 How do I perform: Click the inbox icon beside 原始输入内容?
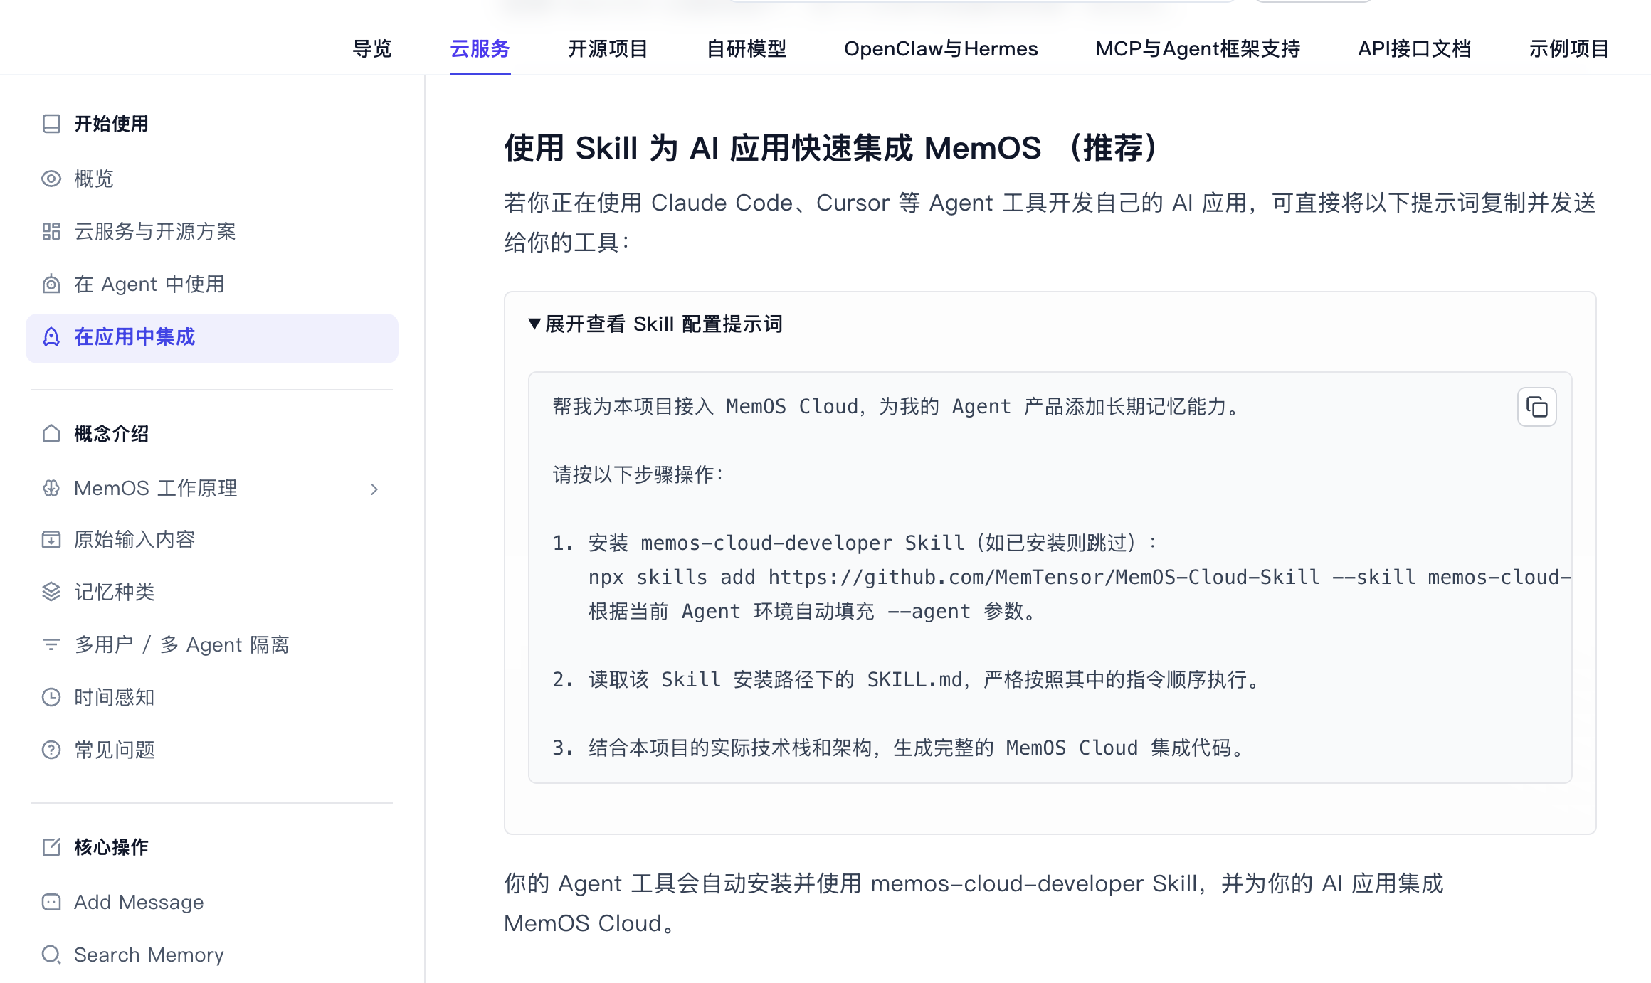pyautogui.click(x=51, y=539)
